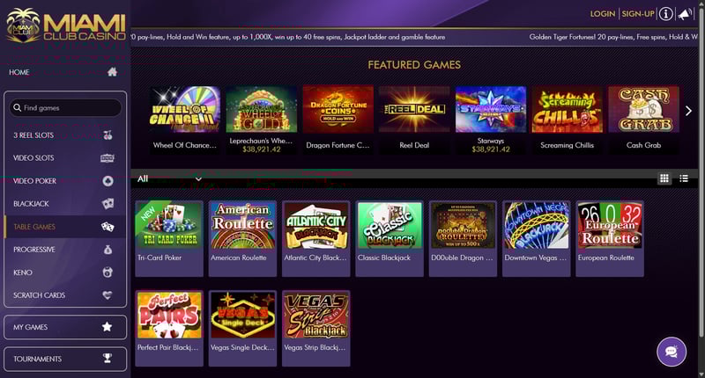Image resolution: width=705 pixels, height=378 pixels.
Task: Open the announcements megaphone icon
Action: [685, 14]
